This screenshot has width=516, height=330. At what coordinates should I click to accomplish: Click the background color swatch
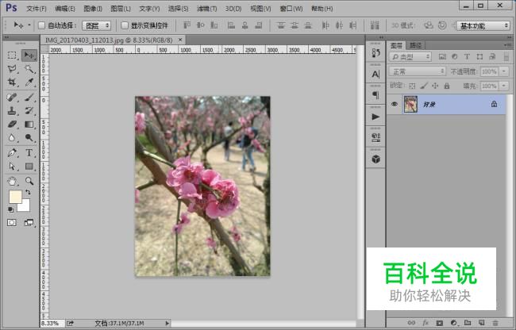[25, 207]
